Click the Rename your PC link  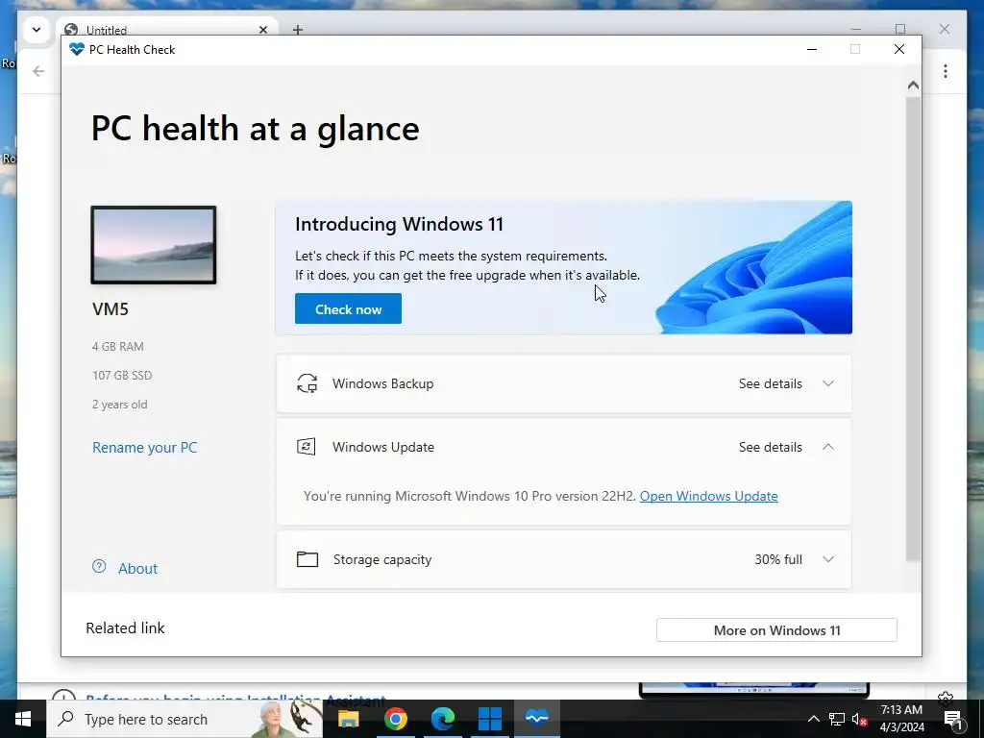[144, 448]
